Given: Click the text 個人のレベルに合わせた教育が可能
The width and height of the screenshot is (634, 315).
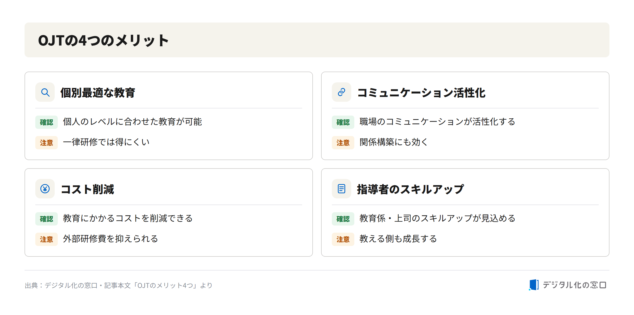Looking at the screenshot, I should coord(132,122).
